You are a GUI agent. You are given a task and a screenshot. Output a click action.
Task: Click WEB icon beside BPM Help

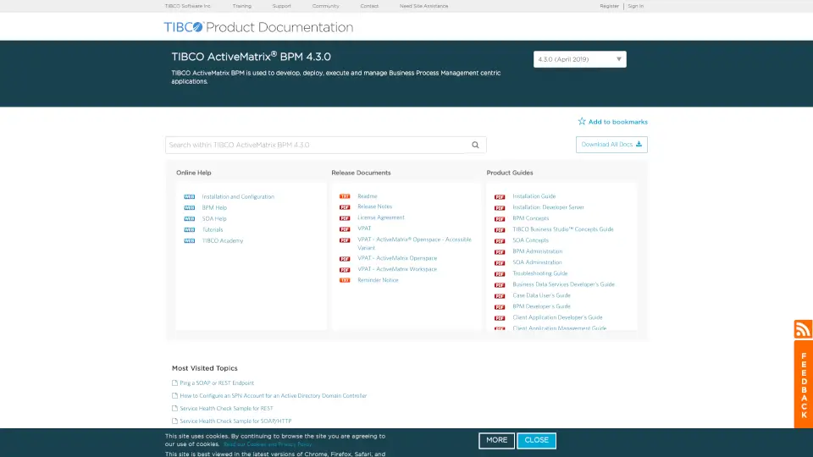pyautogui.click(x=189, y=208)
